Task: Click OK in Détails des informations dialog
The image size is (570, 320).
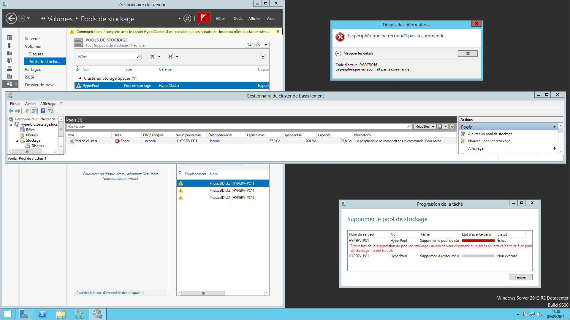Action: click(468, 54)
